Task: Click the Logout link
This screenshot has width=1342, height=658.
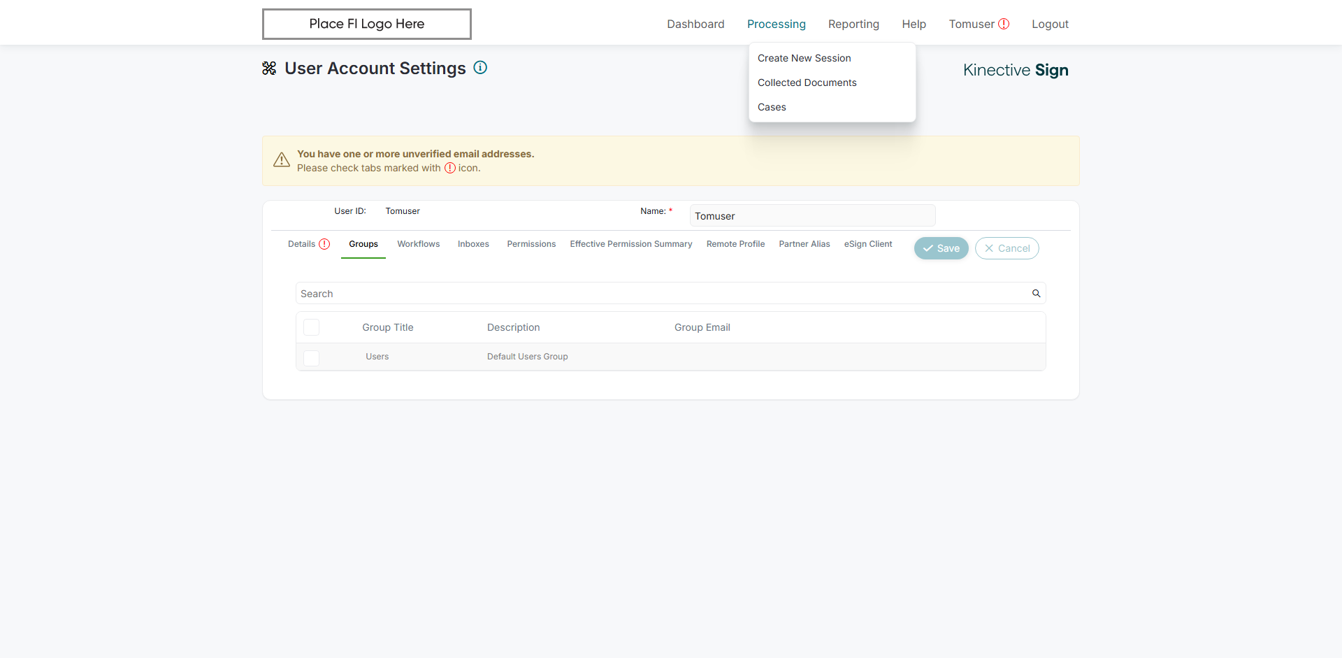Action: (1050, 24)
